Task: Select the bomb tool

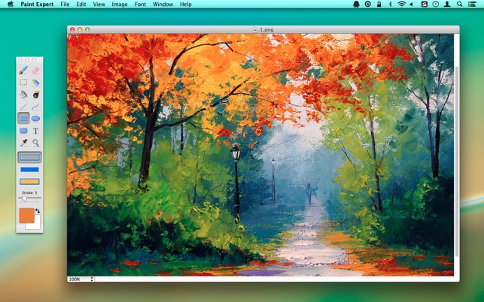Action: coord(36,95)
